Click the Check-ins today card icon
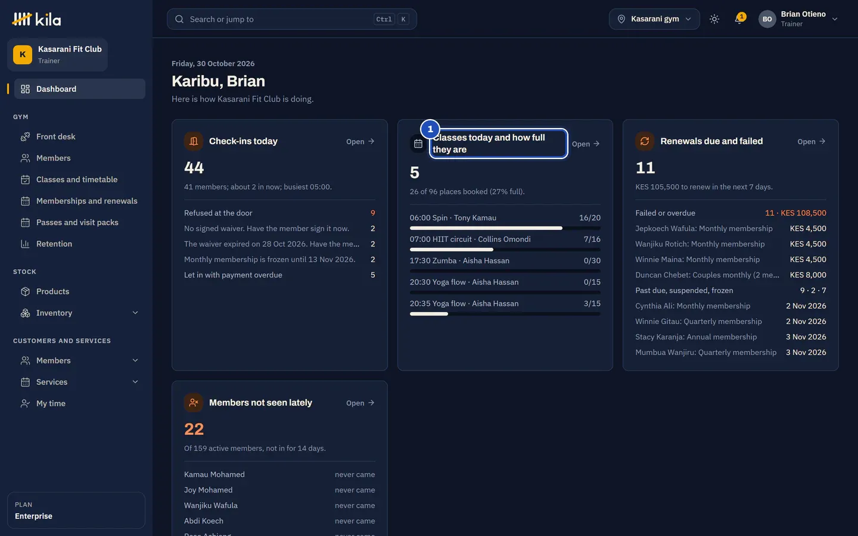Image resolution: width=858 pixels, height=536 pixels. tap(194, 141)
